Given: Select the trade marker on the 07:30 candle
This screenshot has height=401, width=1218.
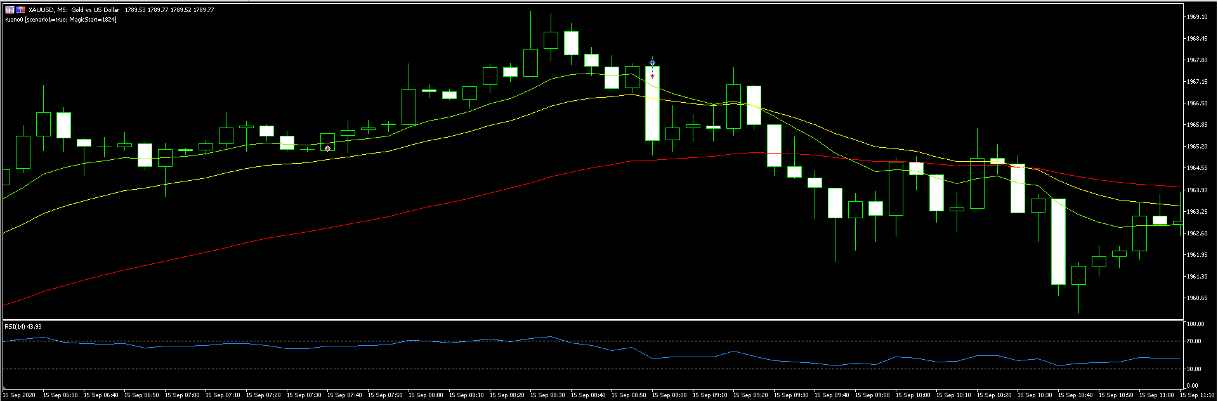Looking at the screenshot, I should point(327,148).
